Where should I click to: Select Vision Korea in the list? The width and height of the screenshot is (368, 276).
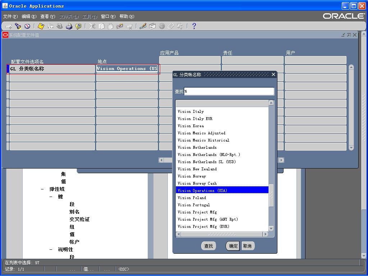coord(222,126)
